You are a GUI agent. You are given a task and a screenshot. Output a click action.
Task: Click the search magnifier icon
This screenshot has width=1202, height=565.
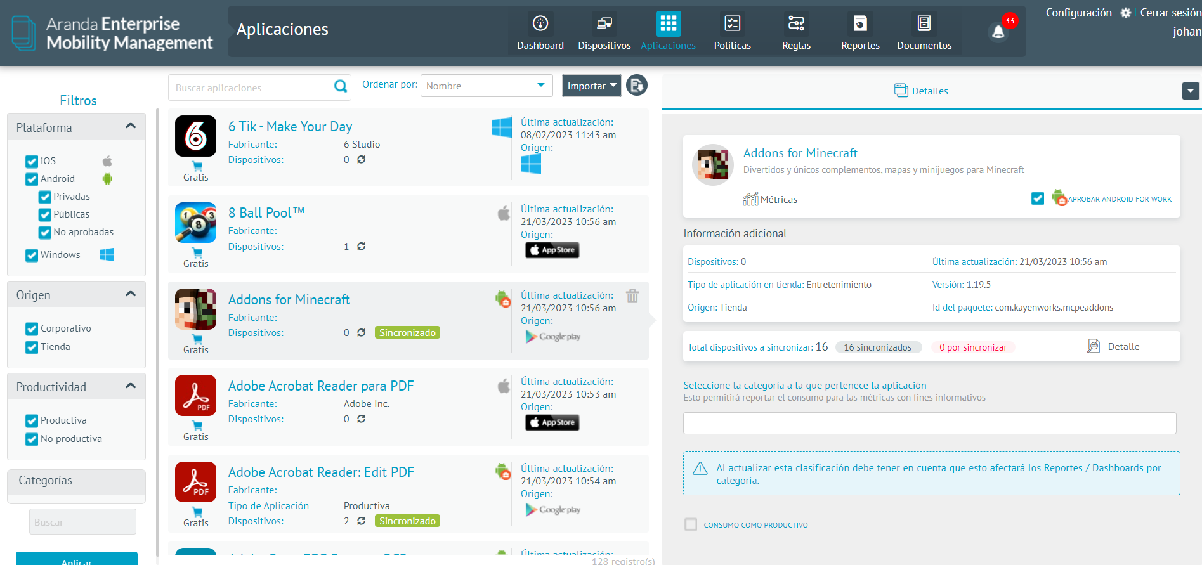coord(341,86)
